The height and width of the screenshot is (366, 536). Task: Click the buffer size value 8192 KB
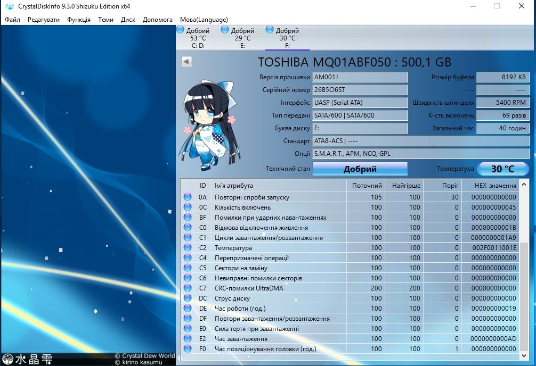point(502,77)
